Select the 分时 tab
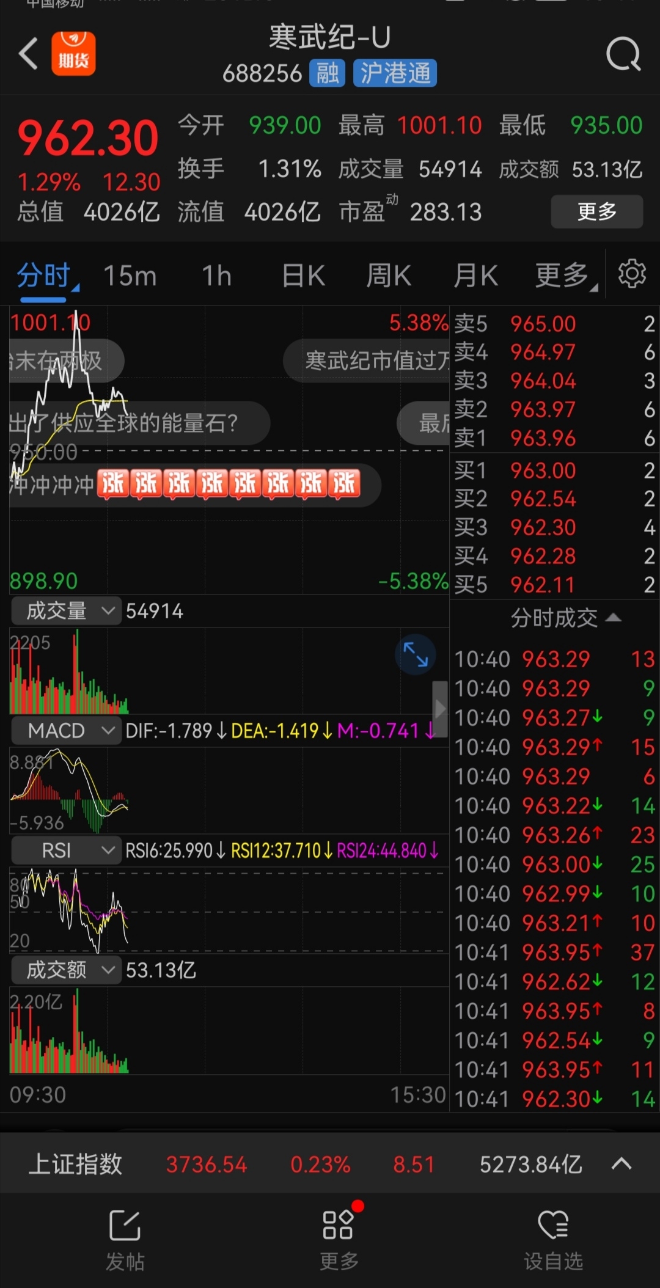660x1288 pixels. point(44,276)
